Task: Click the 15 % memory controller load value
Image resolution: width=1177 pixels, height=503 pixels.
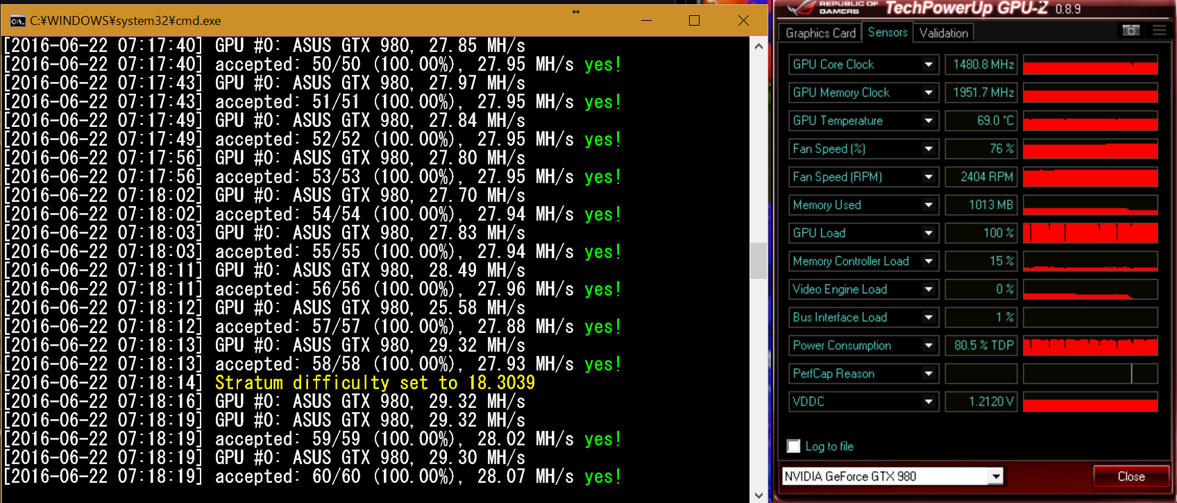Action: click(x=981, y=261)
